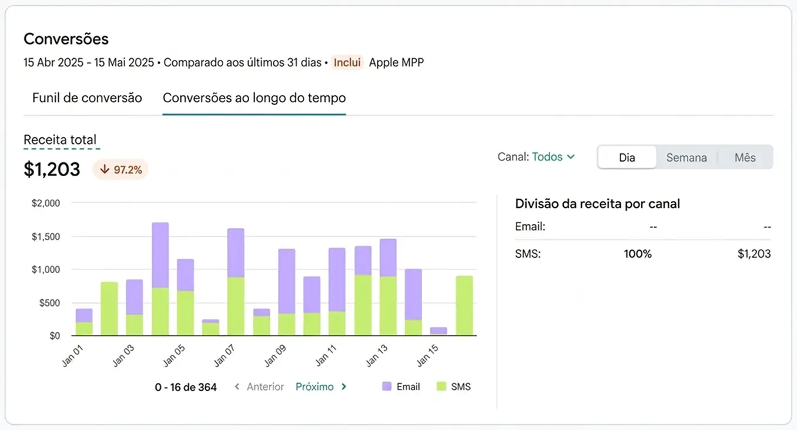Select the Dia granularity option
The width and height of the screenshot is (797, 430).
[627, 157]
